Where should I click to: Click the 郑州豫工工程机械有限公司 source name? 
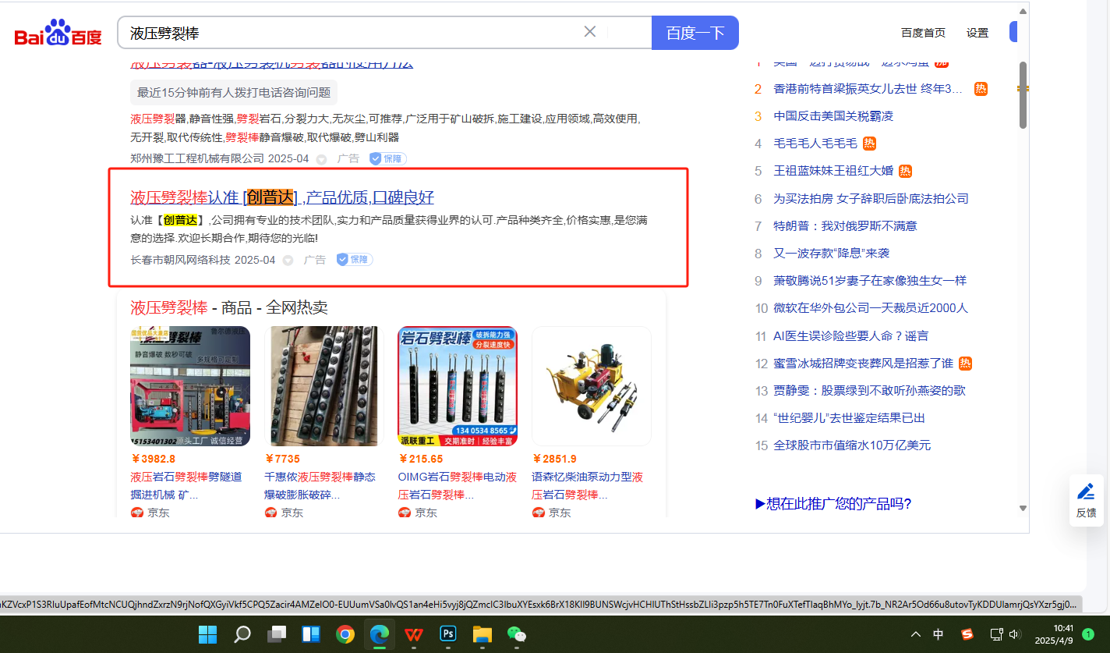[x=197, y=159]
